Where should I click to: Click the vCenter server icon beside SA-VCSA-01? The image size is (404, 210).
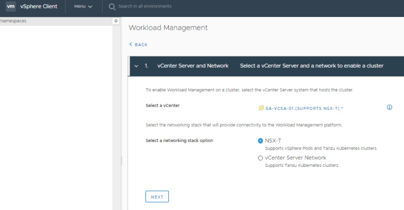pyautogui.click(x=261, y=108)
